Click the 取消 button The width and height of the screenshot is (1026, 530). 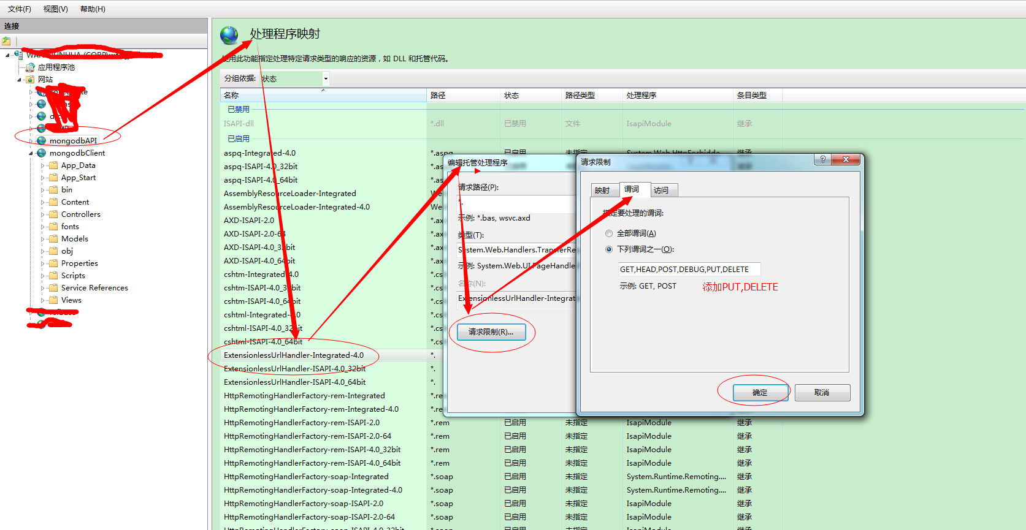pyautogui.click(x=822, y=393)
